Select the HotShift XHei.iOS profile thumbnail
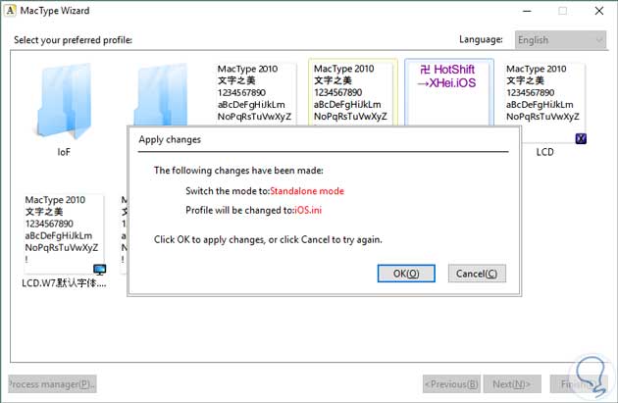Image resolution: width=618 pixels, height=403 pixels. pos(449,92)
